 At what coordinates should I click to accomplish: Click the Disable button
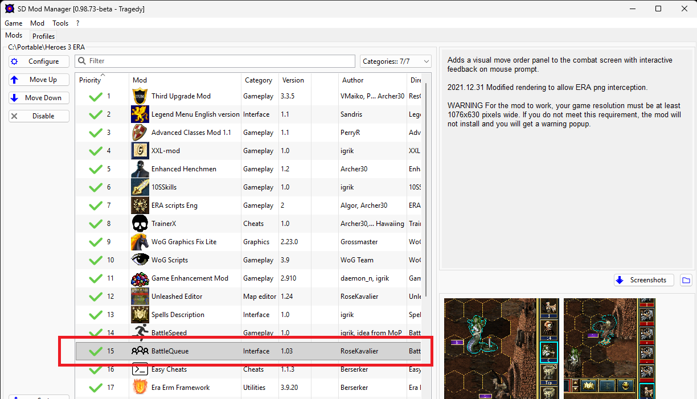39,116
